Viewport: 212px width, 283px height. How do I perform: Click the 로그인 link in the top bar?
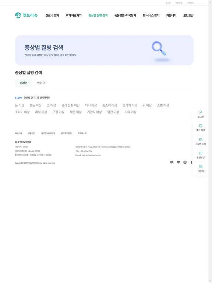click(x=168, y=3)
